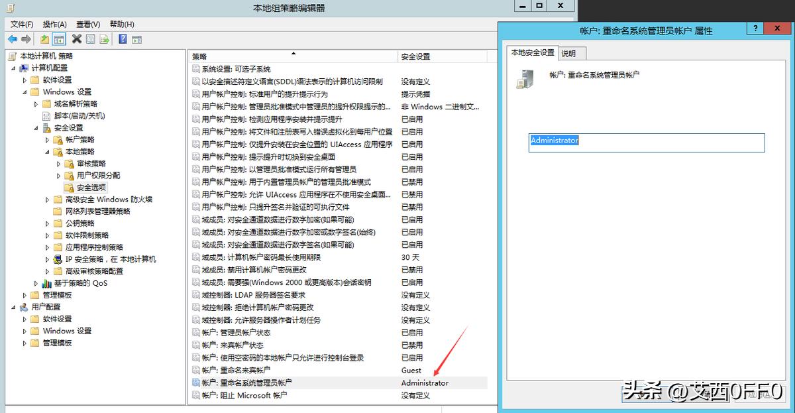Click the 基于策略的 QoS icon
The height and width of the screenshot is (413, 795).
coord(45,282)
